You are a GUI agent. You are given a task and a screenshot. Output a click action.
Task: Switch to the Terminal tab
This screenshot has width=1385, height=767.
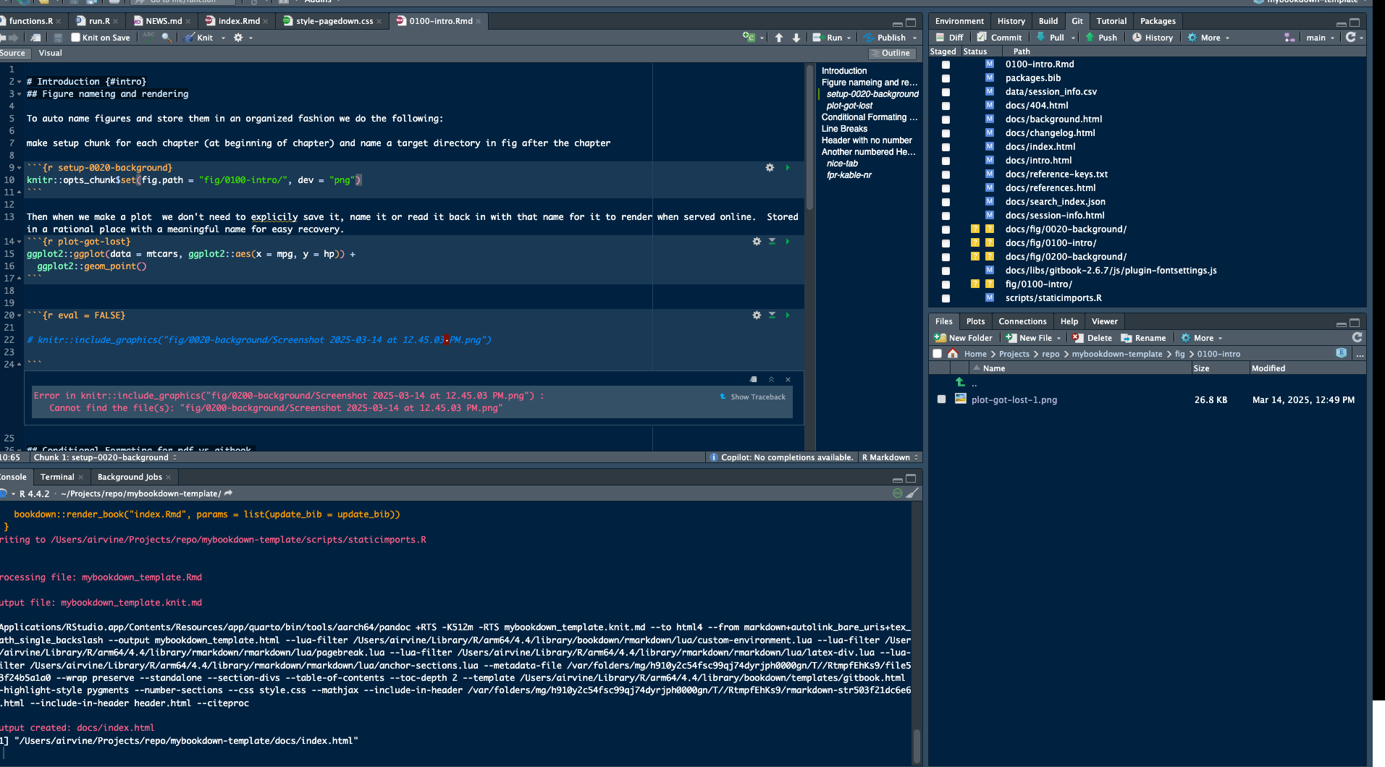coord(57,477)
